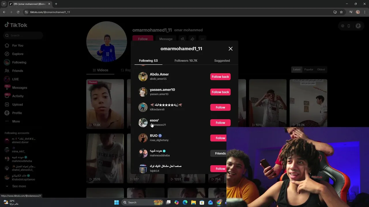Click the username mahmoudsheba in the dialog
Viewport: 369px width, 207px height.
160,156
